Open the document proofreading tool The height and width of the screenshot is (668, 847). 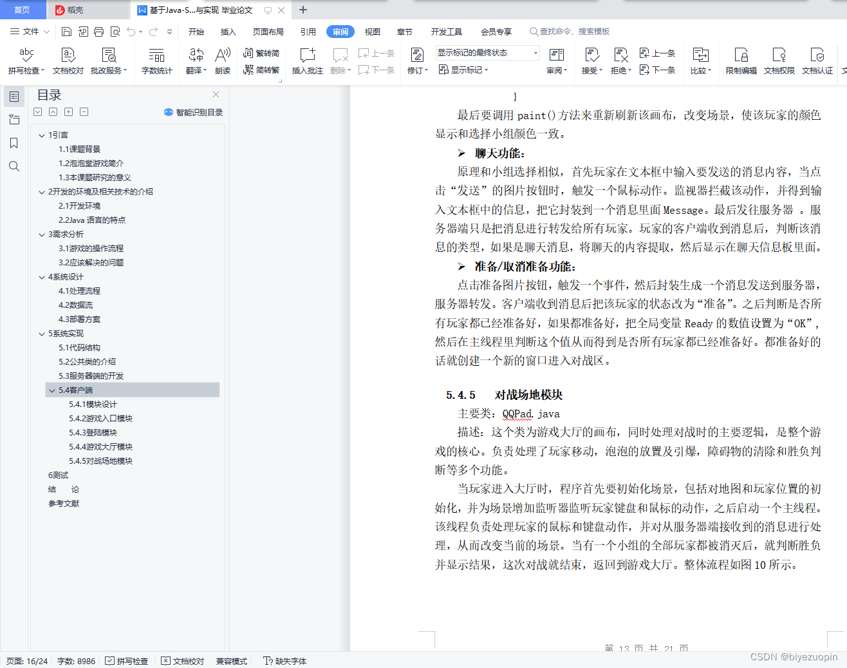click(x=68, y=61)
